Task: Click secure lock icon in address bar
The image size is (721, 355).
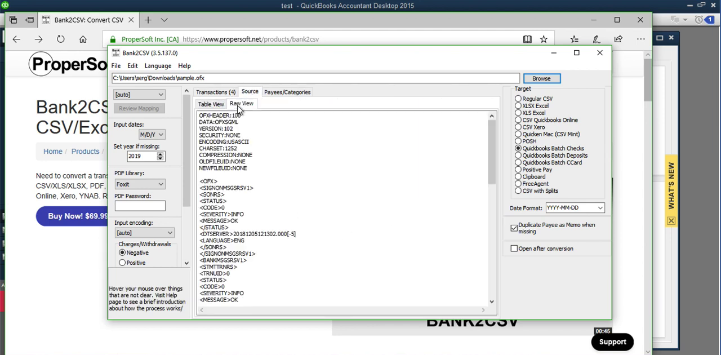Action: (x=113, y=39)
